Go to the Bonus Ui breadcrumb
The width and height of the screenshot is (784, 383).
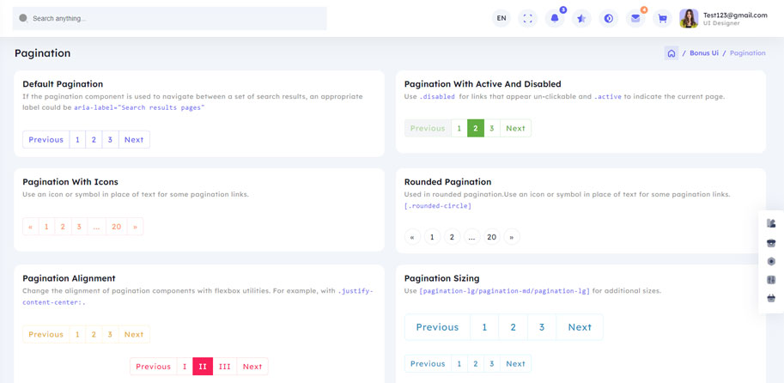704,53
